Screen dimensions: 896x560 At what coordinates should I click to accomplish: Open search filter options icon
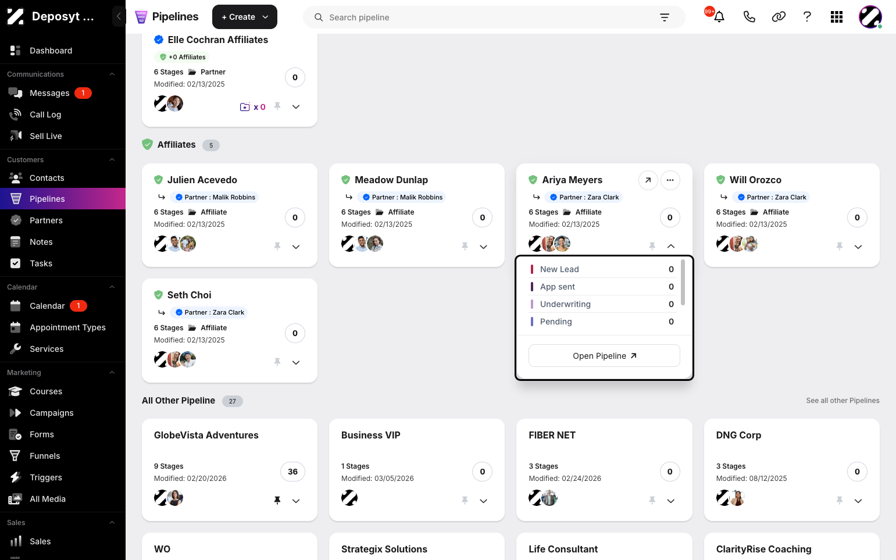coord(665,17)
